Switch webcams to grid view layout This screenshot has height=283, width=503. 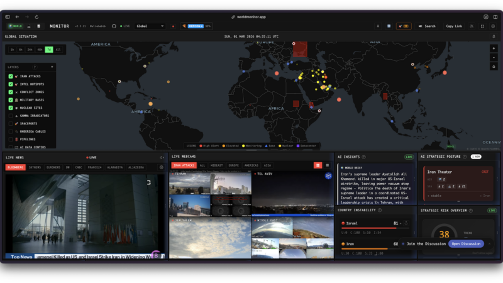(x=318, y=165)
